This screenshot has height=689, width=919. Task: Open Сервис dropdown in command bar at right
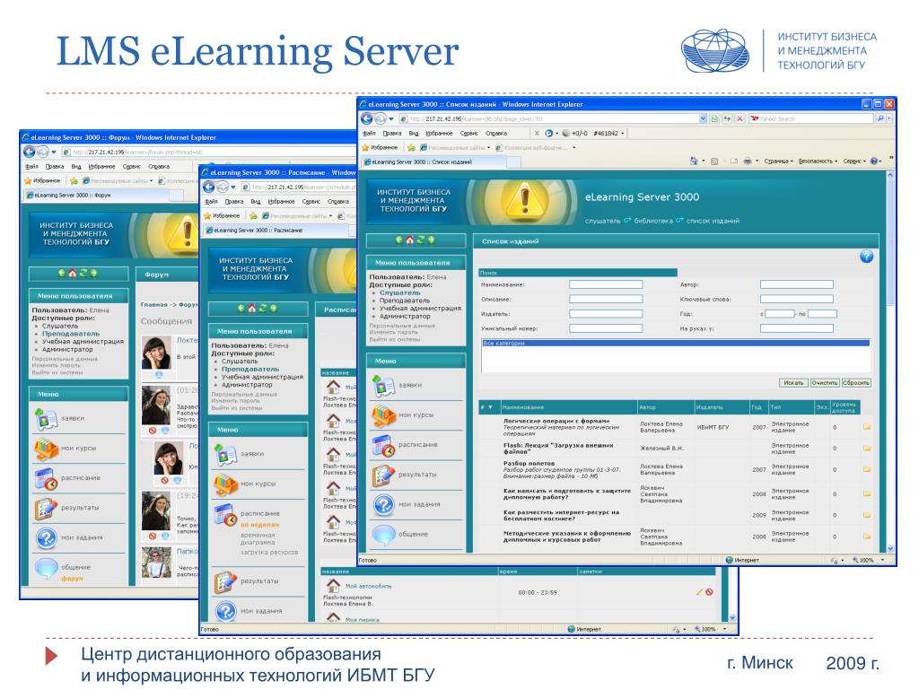pyautogui.click(x=854, y=161)
